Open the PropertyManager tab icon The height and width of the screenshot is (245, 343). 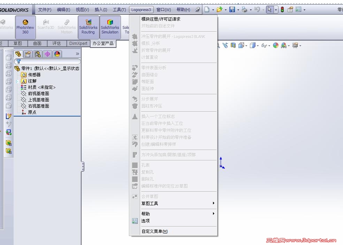(28, 54)
